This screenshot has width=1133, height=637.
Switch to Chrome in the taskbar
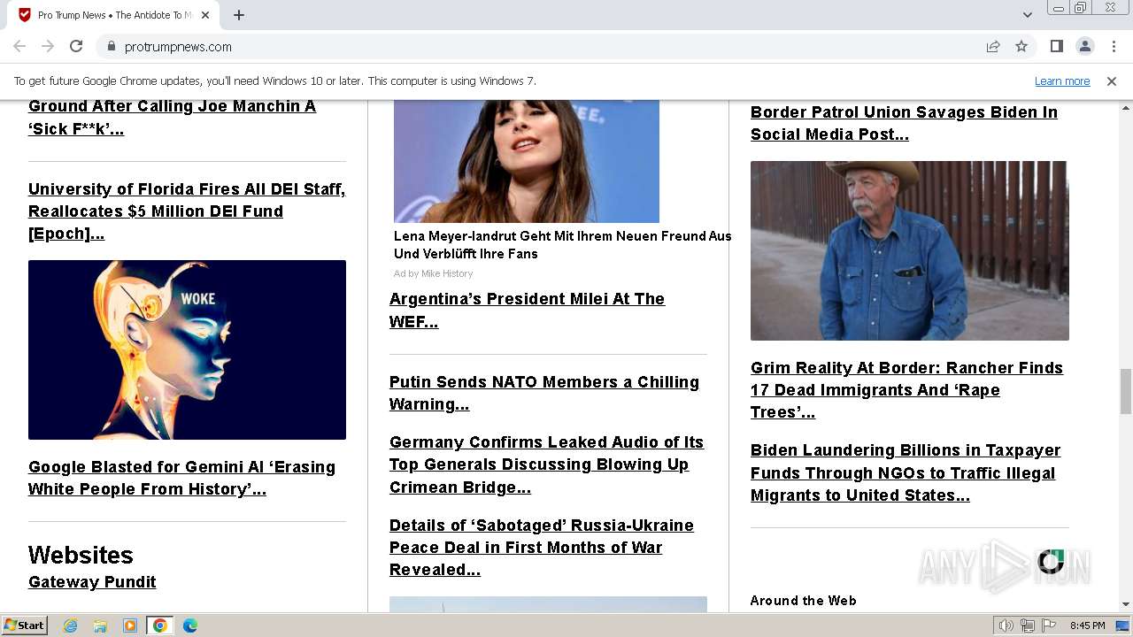pyautogui.click(x=160, y=625)
